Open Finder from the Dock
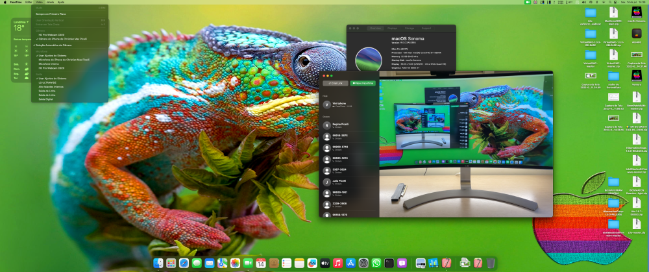 click(158, 263)
